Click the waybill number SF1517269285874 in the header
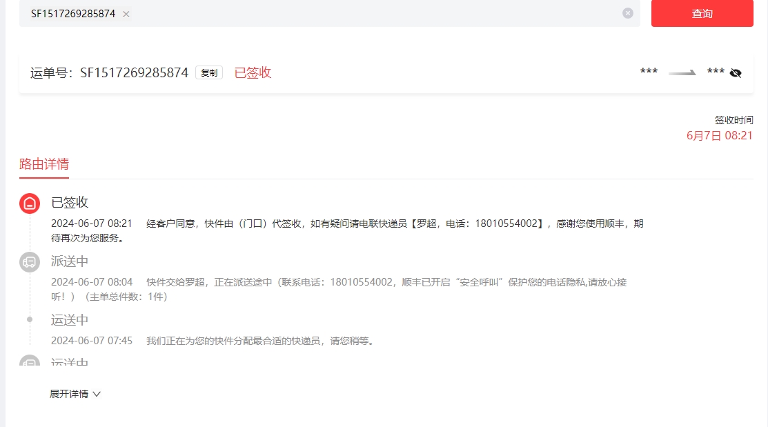Image resolution: width=768 pixels, height=427 pixels. pyautogui.click(x=134, y=72)
